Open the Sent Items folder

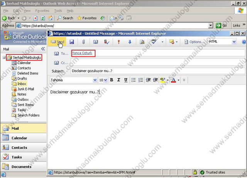coord(23,105)
